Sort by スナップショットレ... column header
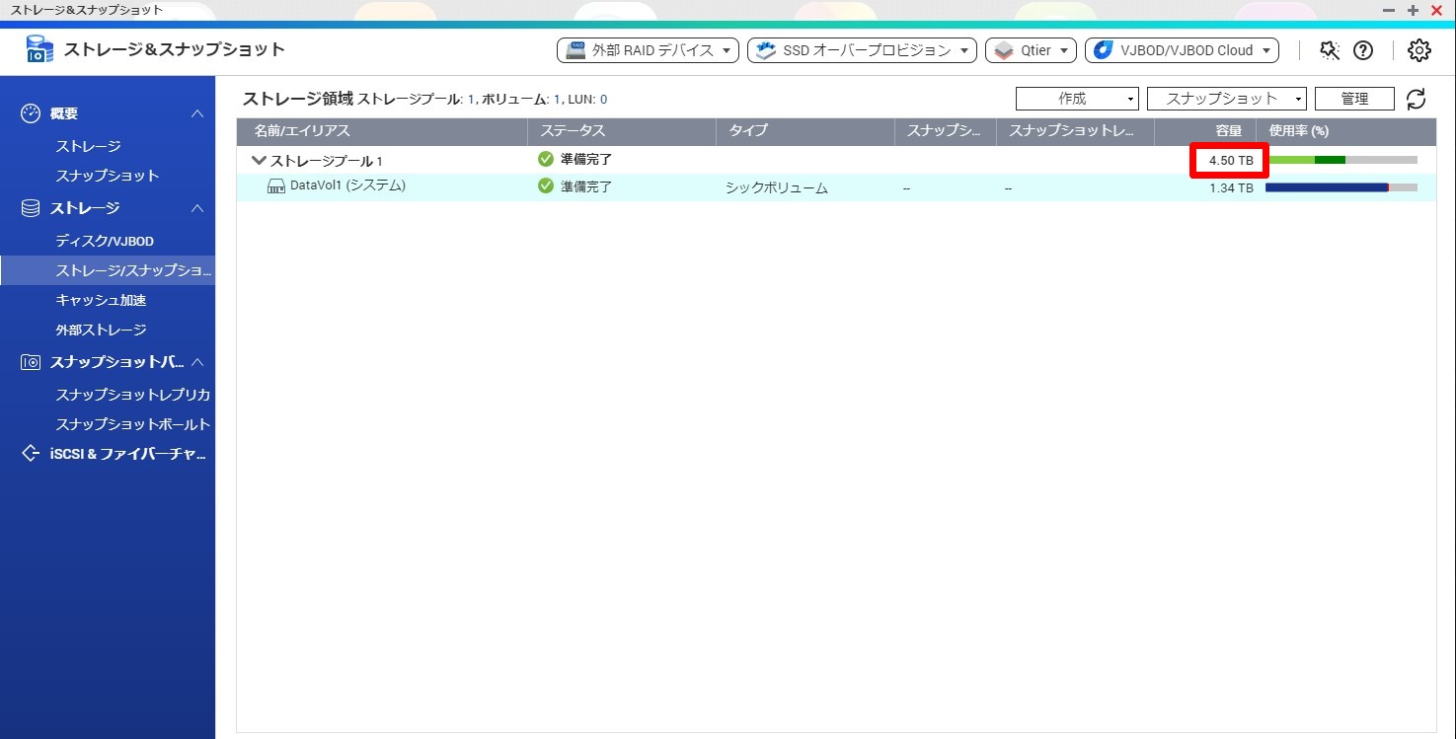The width and height of the screenshot is (1456, 739). pos(1075,131)
